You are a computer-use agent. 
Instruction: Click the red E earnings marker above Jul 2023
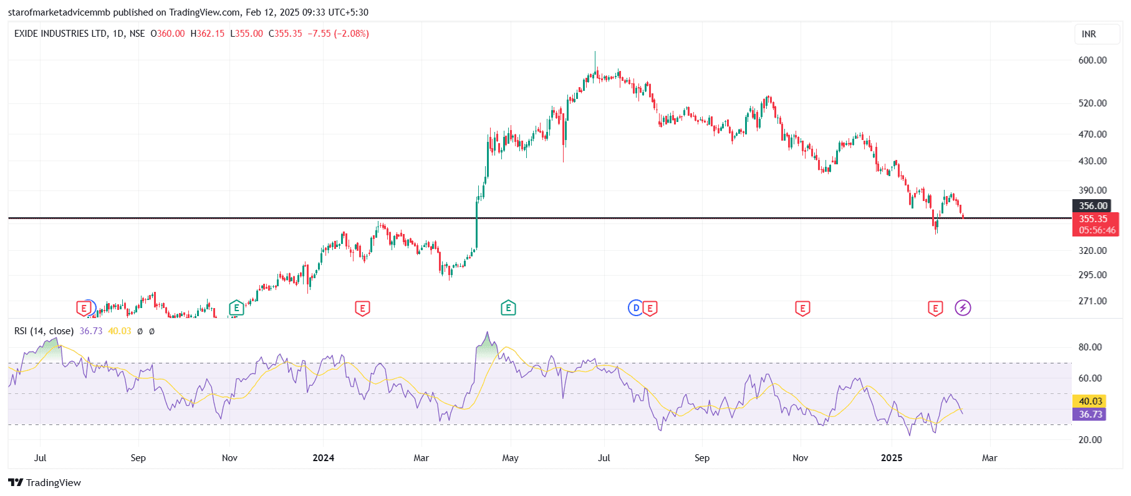coord(84,308)
